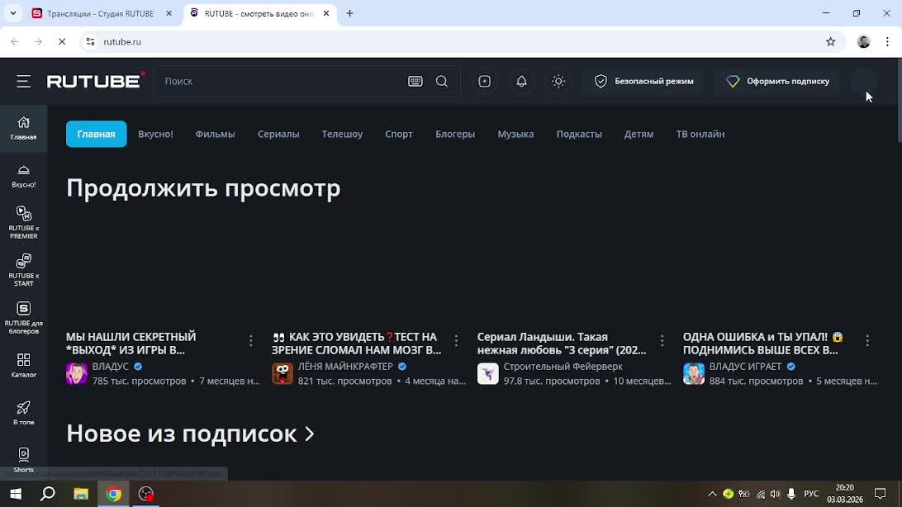Select the Фильмы category tab
Screen dimensions: 902x507
point(215,134)
